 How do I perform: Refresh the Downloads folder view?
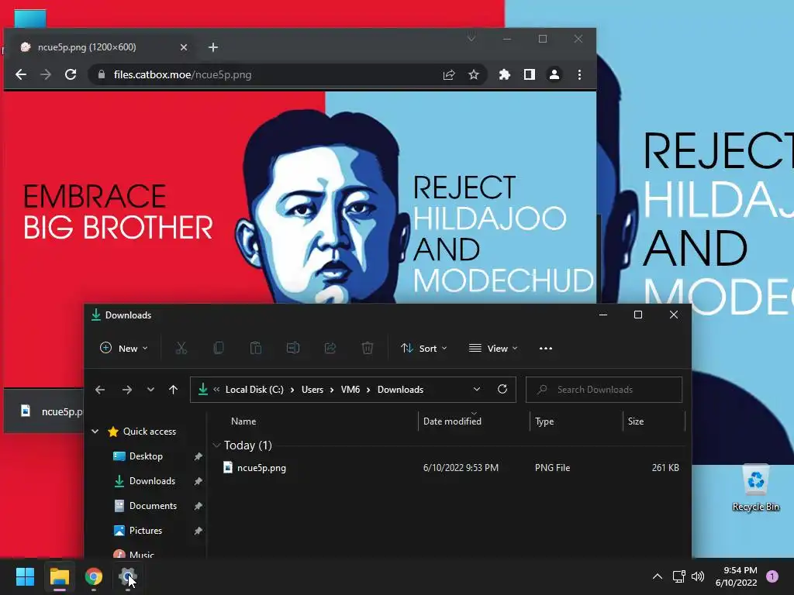pos(502,389)
